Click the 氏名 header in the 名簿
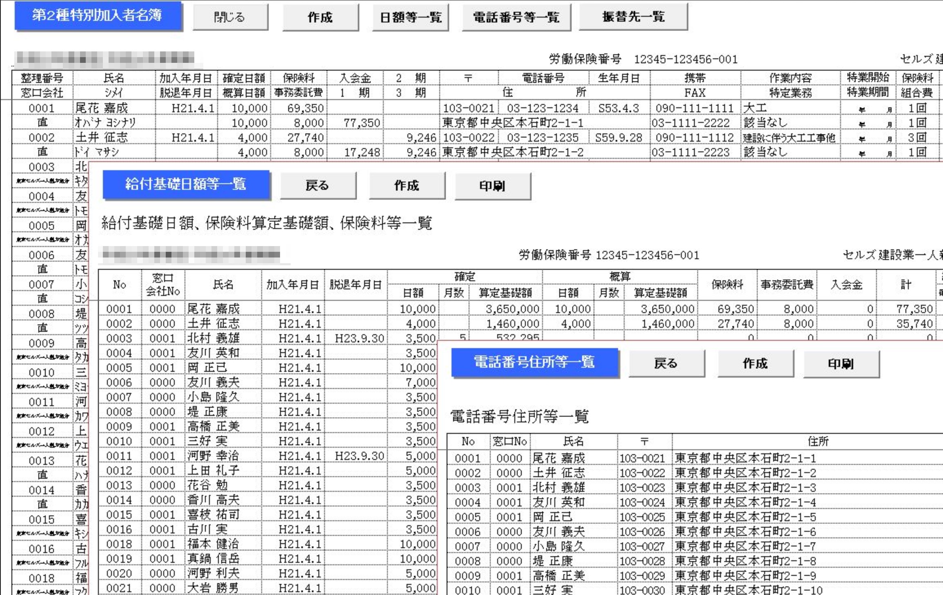Image resolution: width=943 pixels, height=595 pixels. click(x=114, y=78)
